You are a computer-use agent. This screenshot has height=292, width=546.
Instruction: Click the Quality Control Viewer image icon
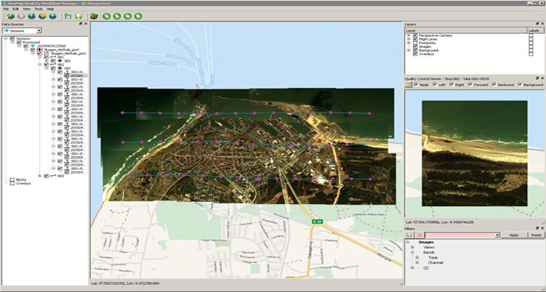[x=409, y=85]
